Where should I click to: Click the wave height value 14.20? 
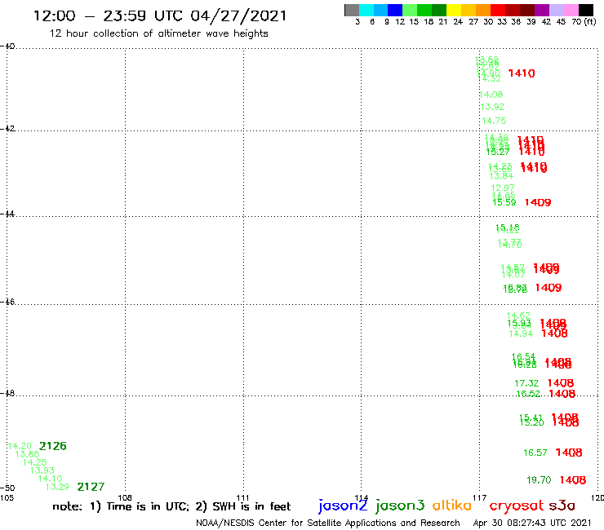[20, 446]
